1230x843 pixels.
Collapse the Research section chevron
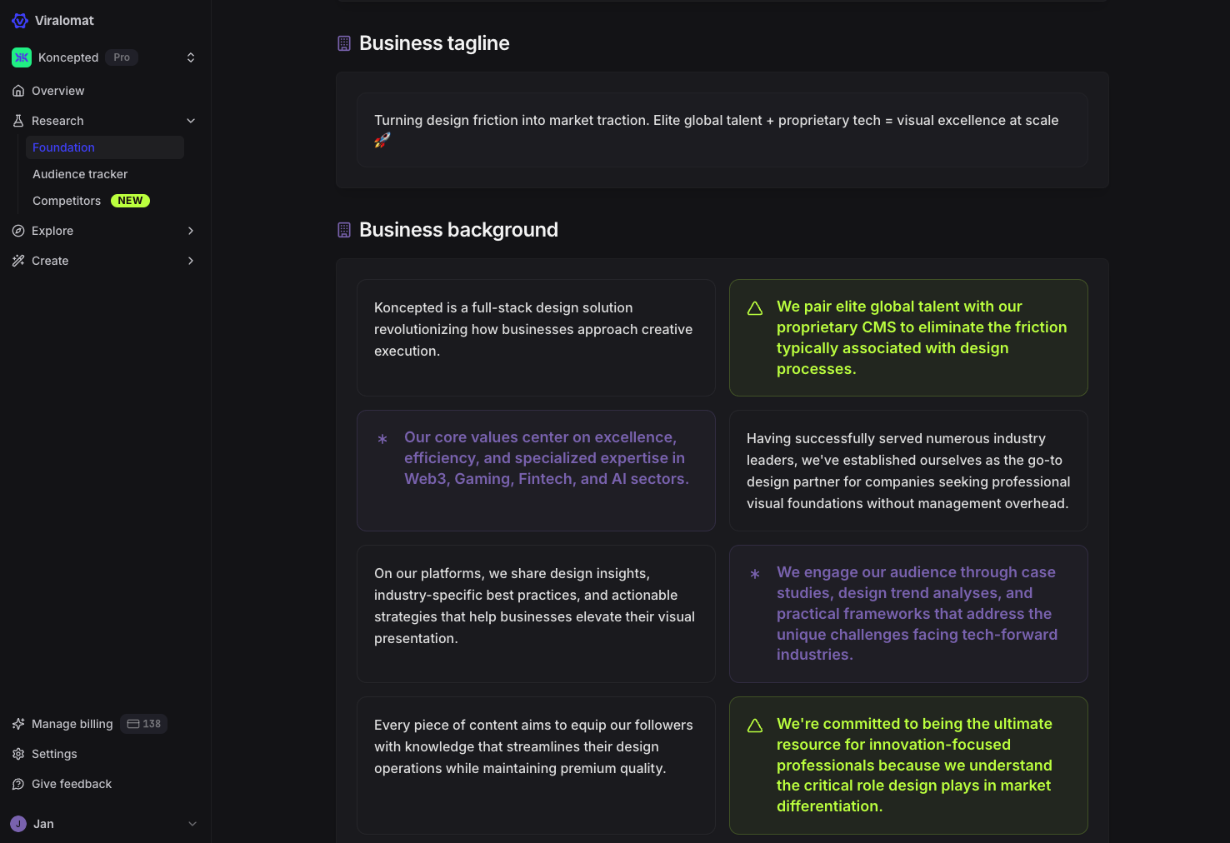(x=191, y=121)
